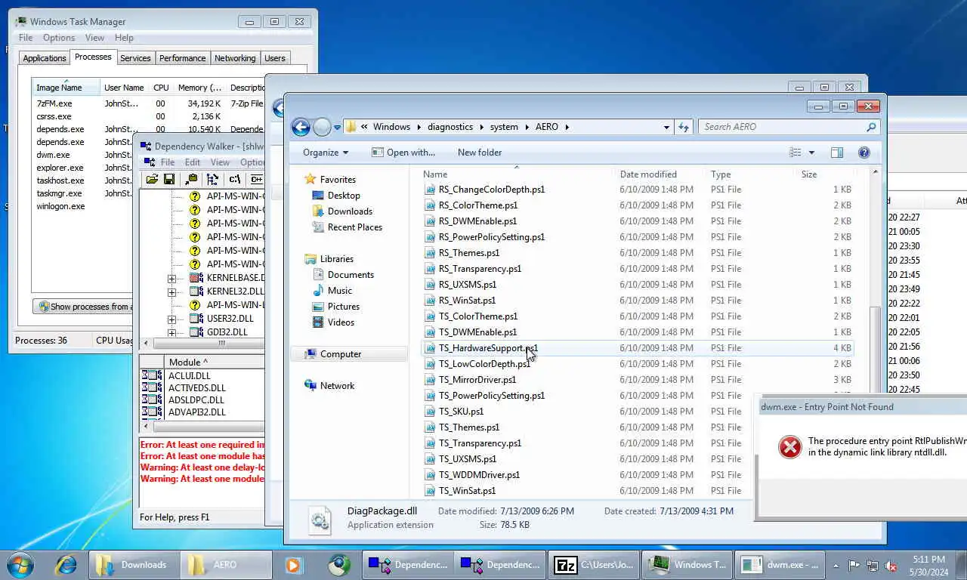Click the Explorer Help question mark icon
Viewport: 967px width, 580px height.
(x=864, y=153)
